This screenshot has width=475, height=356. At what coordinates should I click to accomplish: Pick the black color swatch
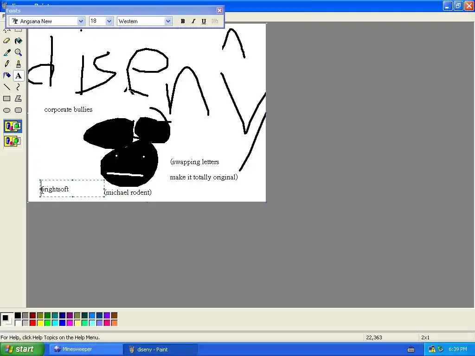pos(18,316)
